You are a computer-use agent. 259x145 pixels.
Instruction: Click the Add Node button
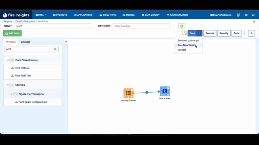[x=13, y=33]
